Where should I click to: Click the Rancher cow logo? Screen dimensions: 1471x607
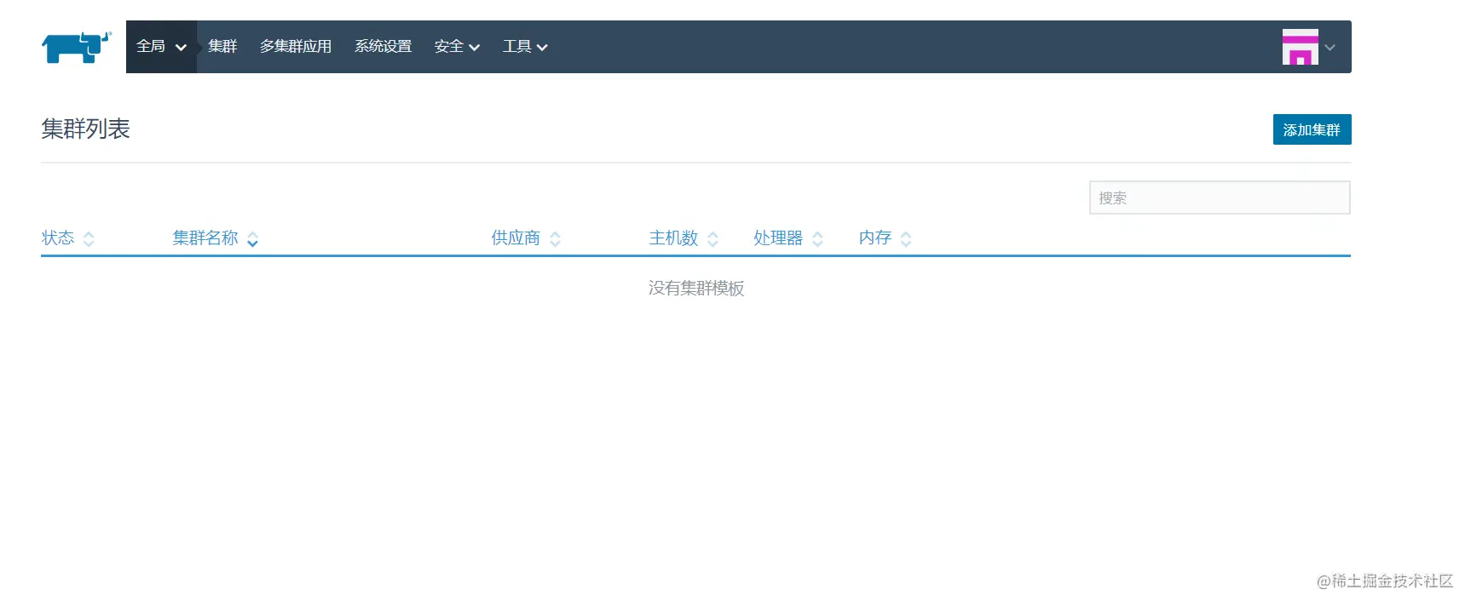[77, 48]
